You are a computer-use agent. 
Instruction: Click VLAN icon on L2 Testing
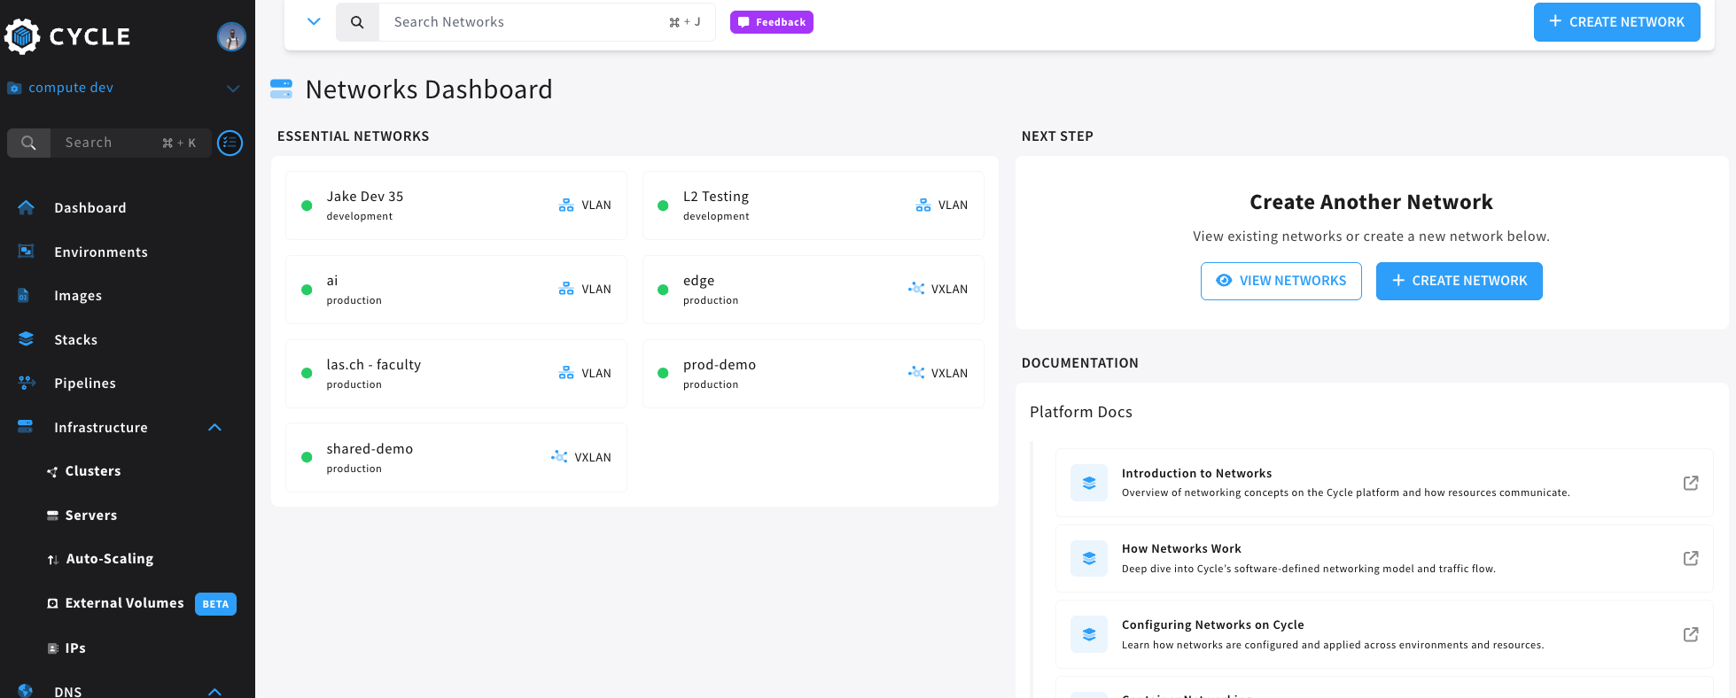923,206
